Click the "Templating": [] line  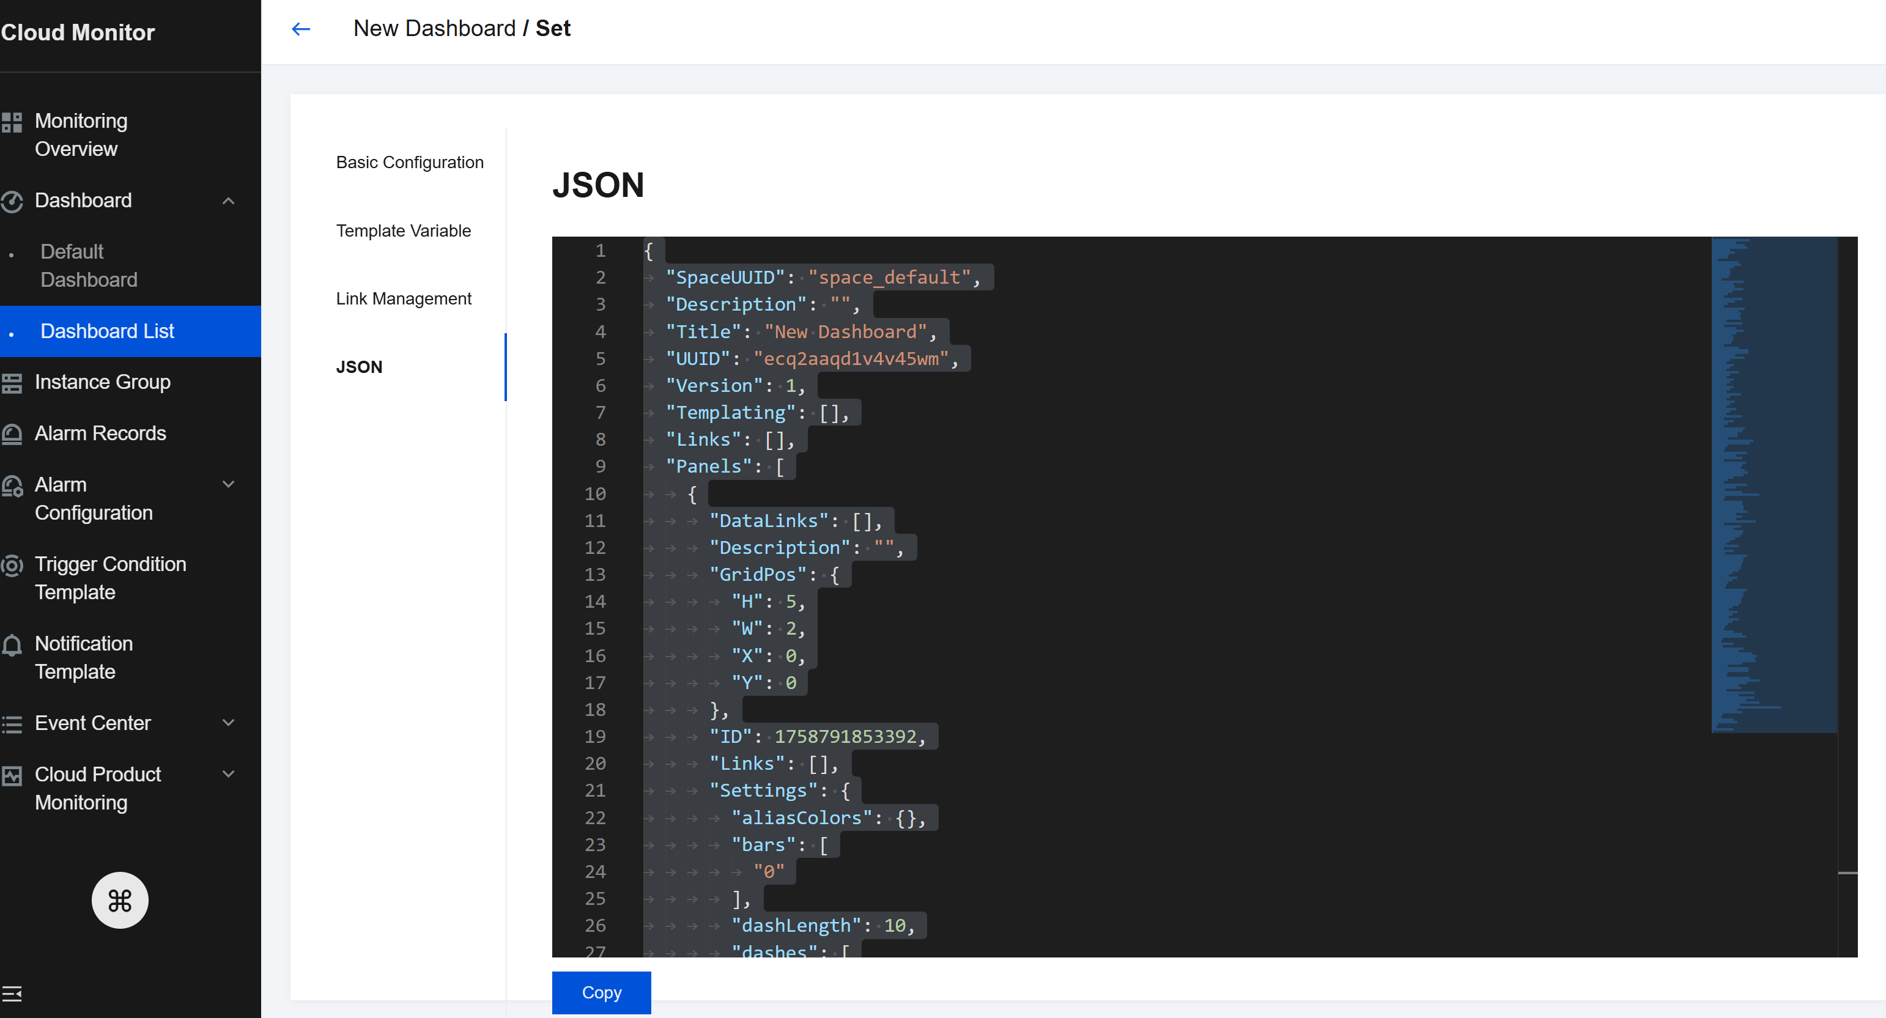tap(757, 413)
